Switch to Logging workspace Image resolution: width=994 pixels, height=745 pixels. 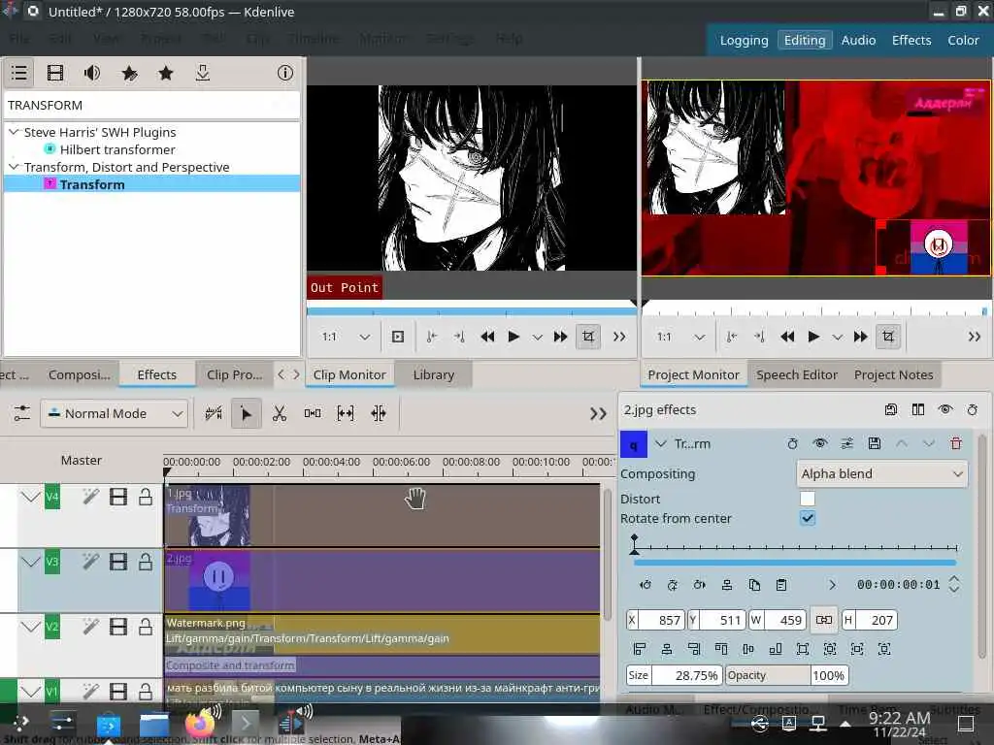pos(744,40)
